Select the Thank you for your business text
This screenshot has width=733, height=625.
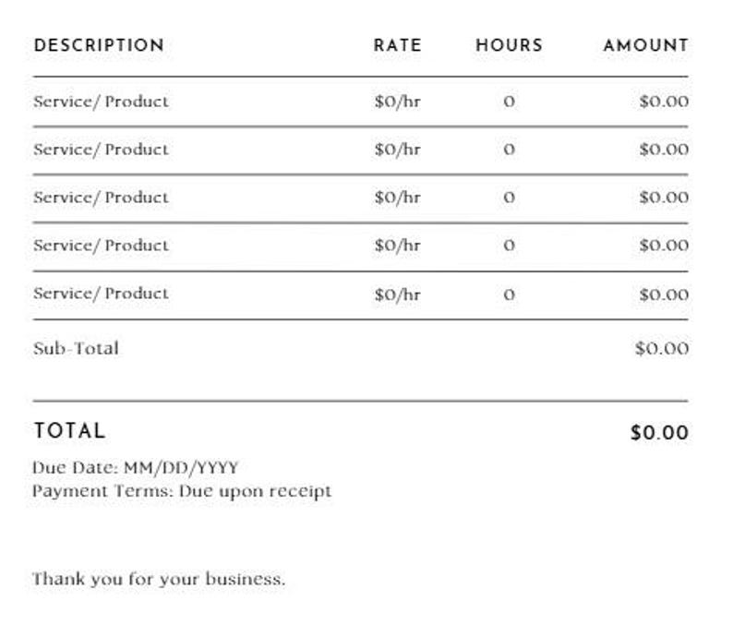[159, 579]
